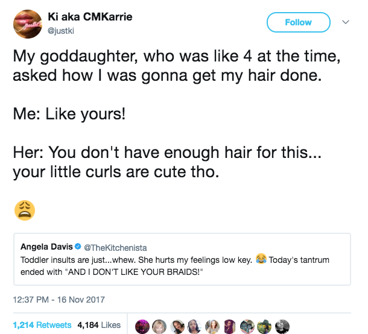View the 1,214 Retweets list
The image size is (368, 334).
tap(42, 324)
